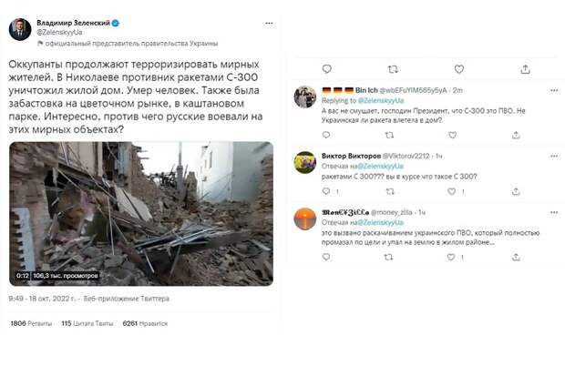The image size is (565, 376).
Task: Click the reply icon under the main tweet
Action: point(327,69)
